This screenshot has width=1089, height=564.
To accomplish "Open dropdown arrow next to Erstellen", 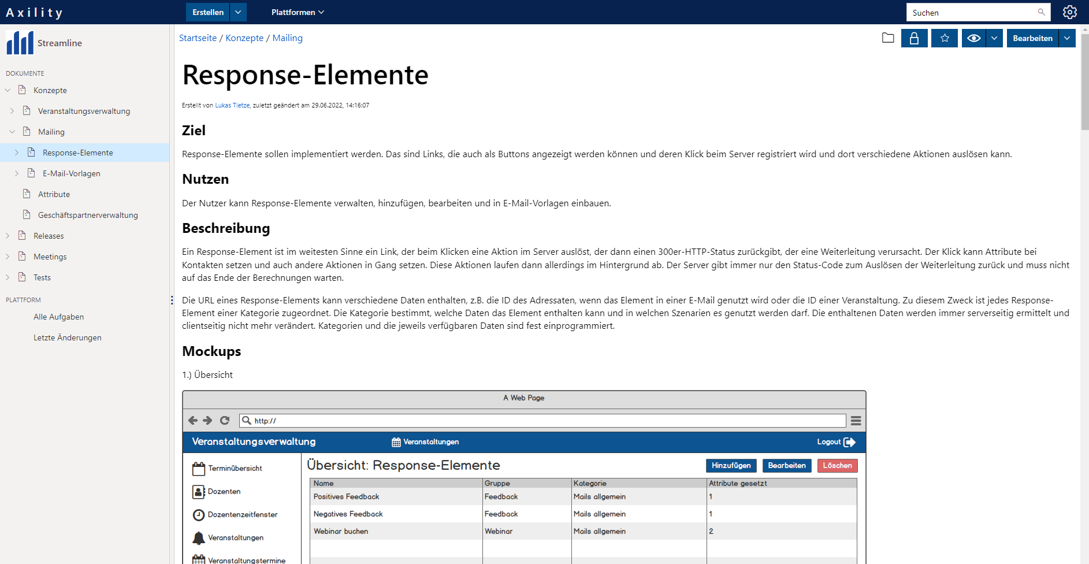I will click(x=238, y=12).
